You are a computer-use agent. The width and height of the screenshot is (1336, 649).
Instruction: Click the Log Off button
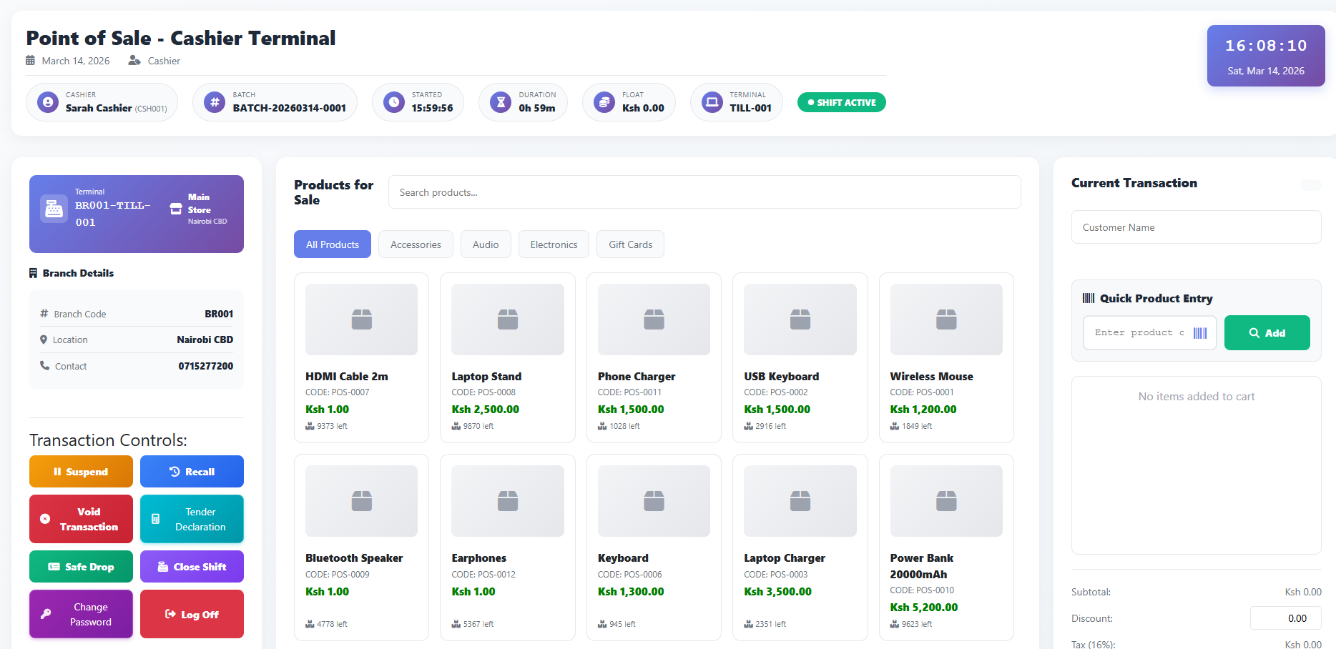[x=192, y=614]
